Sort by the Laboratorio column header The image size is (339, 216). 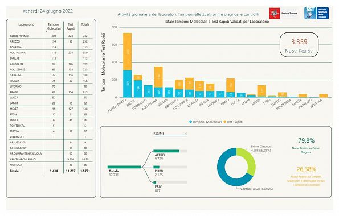(26, 24)
